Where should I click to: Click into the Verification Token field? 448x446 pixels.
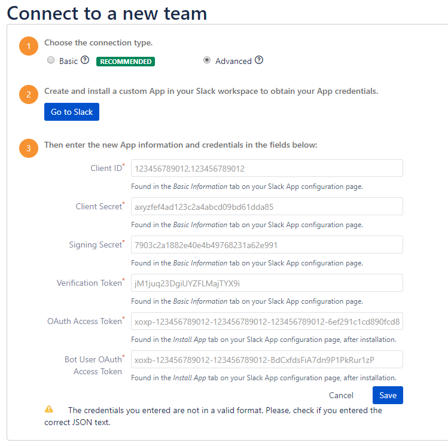(x=267, y=283)
